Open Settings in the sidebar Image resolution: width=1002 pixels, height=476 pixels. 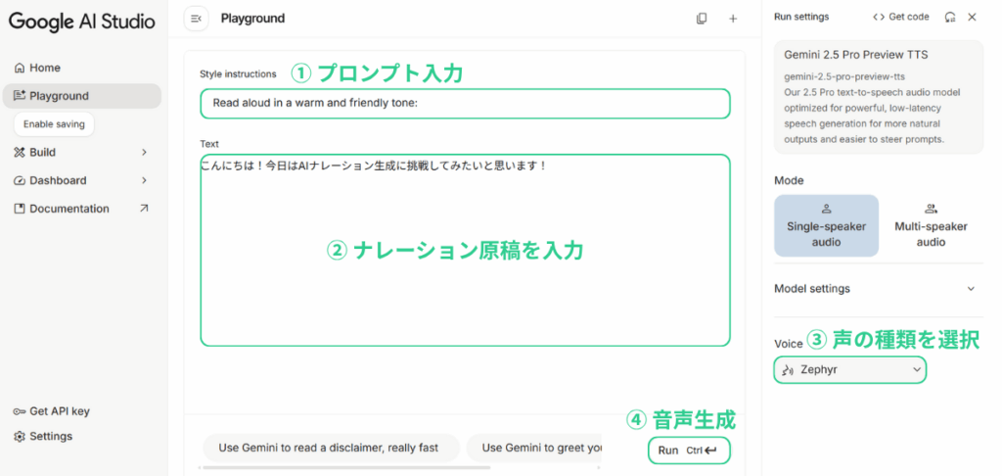[x=43, y=437]
